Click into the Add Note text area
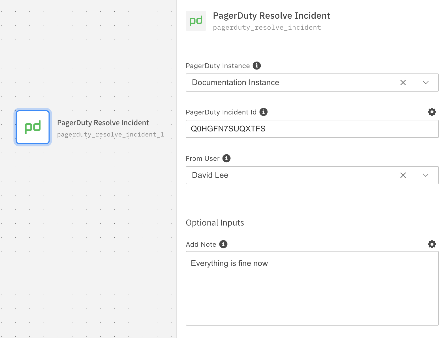This screenshot has width=445, height=338. [311, 291]
